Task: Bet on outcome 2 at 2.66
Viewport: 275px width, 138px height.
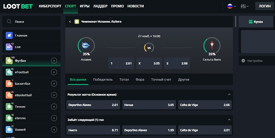Action: coord(177,63)
